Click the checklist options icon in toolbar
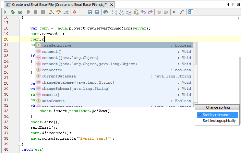Image resolution: width=241 pixels, height=153 pixels. click(191, 12)
